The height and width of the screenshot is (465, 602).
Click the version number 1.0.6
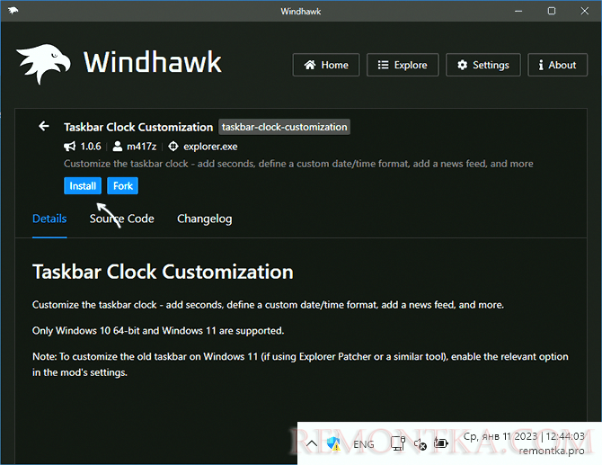click(x=91, y=147)
